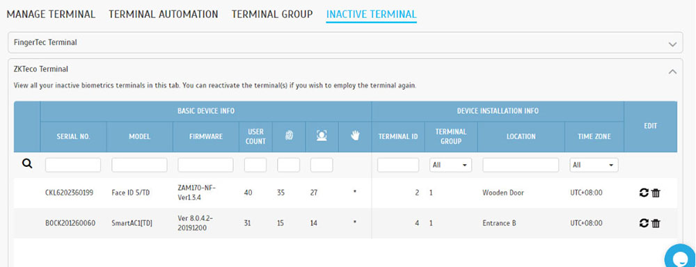Image resolution: width=696 pixels, height=267 pixels.
Task: Open the chat support bubble
Action: coord(681,257)
